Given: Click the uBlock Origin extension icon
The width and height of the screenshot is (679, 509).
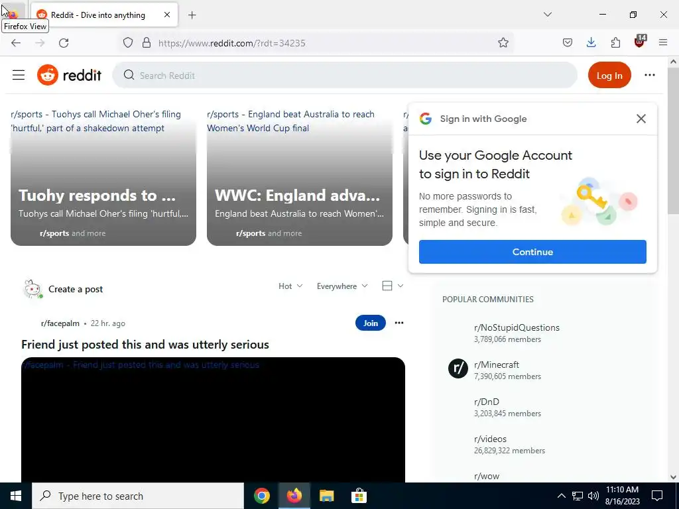Looking at the screenshot, I should 640,42.
